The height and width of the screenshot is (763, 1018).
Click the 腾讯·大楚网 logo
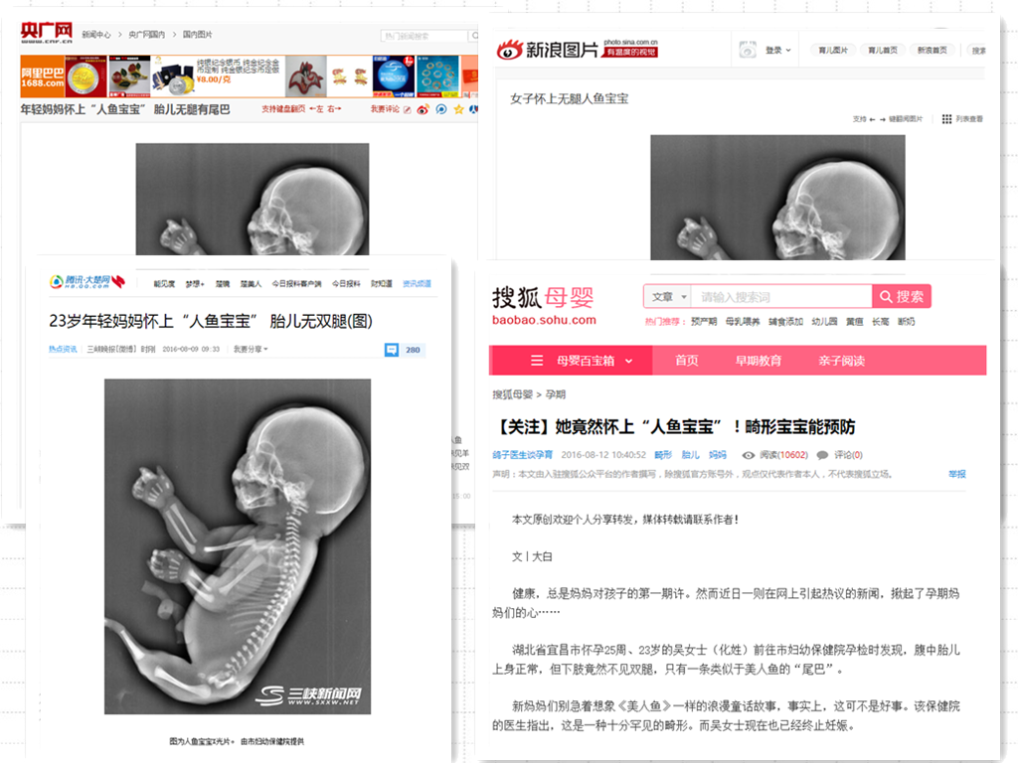pos(87,281)
